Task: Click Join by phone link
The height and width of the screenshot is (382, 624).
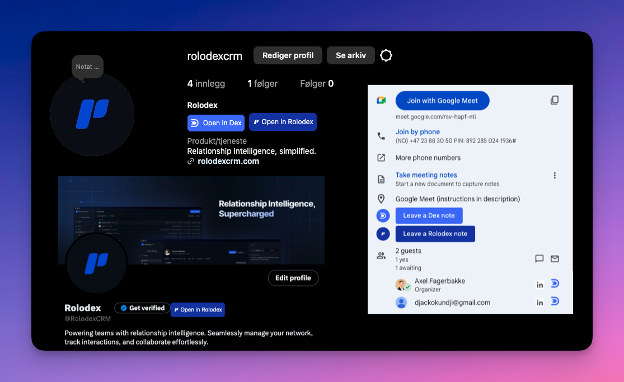Action: coord(417,131)
